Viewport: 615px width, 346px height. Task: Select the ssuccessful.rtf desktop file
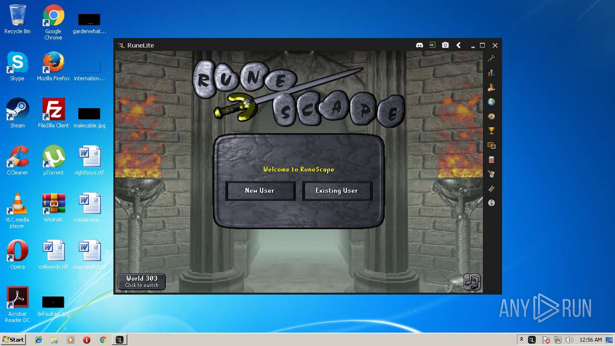coord(89,255)
